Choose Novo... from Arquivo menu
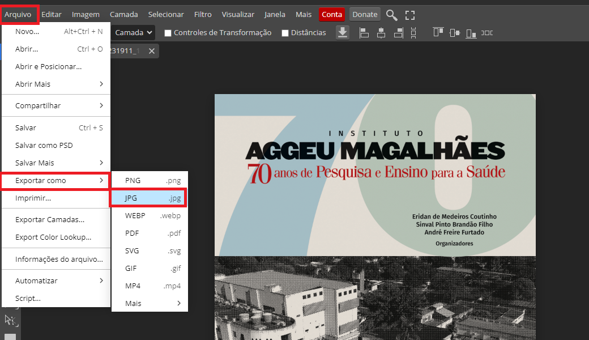This screenshot has width=589, height=340. point(56,32)
